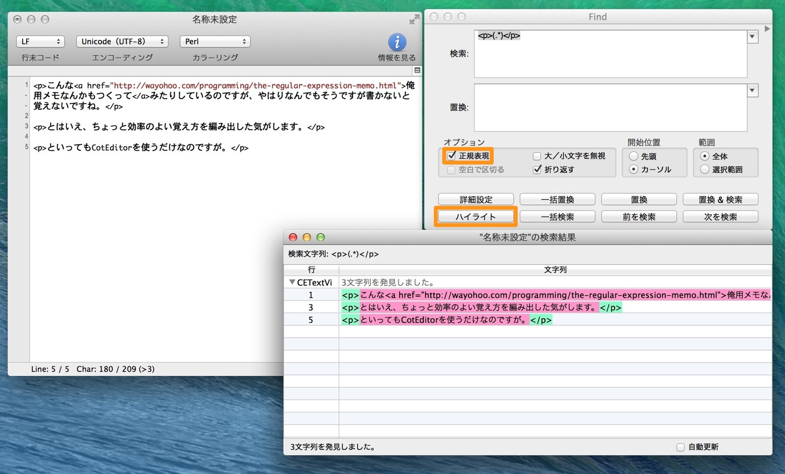The height and width of the screenshot is (474, 785).
Task: Uncheck the 正規表現 regex checkbox
Action: [x=452, y=156]
